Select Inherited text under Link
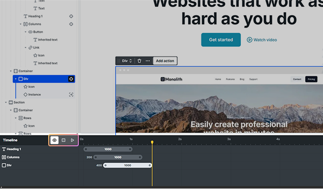The height and width of the screenshot is (189, 323). pos(45,63)
